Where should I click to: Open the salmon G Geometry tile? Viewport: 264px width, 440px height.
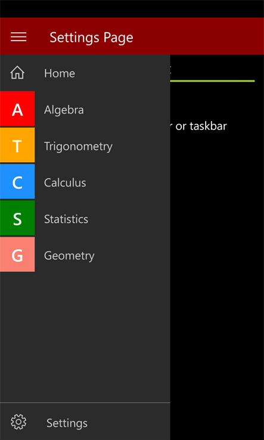tap(17, 255)
